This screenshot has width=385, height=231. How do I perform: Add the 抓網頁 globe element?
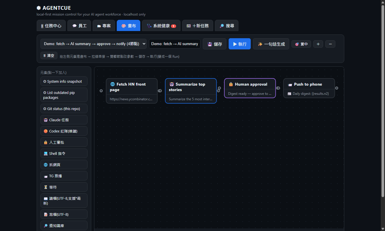(64, 165)
